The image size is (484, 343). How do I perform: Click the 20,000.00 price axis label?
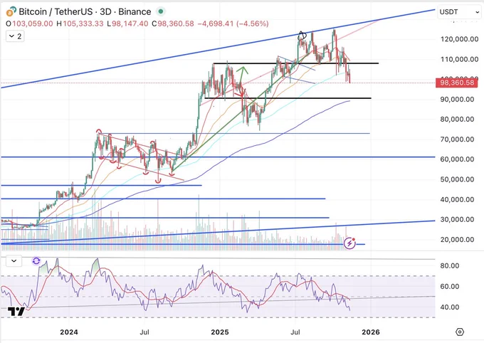pos(457,240)
